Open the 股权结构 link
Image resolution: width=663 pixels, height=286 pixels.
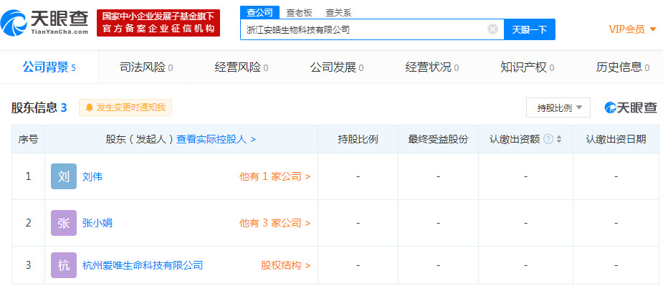coord(285,265)
